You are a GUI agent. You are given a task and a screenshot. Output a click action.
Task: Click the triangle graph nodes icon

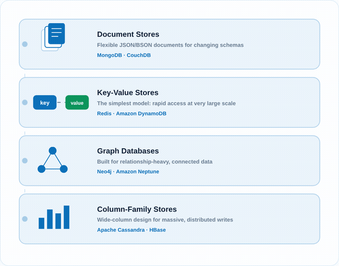coord(52,160)
